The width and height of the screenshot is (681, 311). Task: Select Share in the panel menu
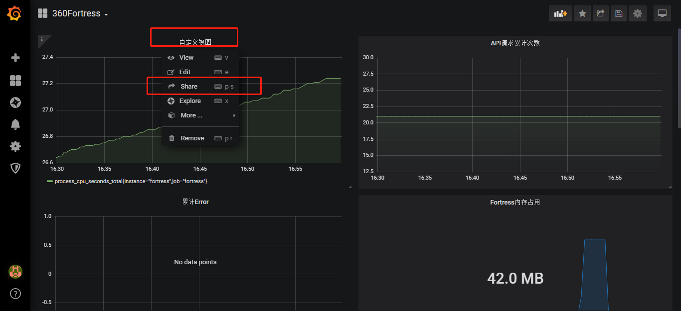[200, 87]
